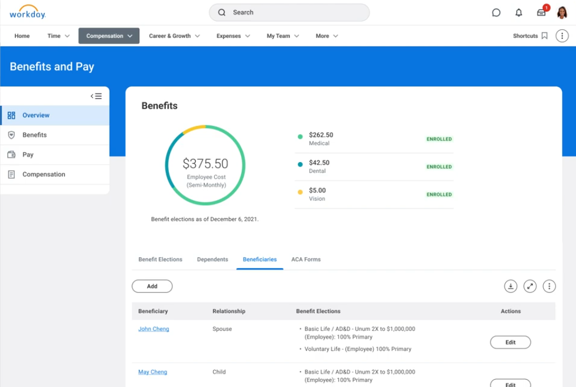The width and height of the screenshot is (576, 387).
Task: Download the beneficiaries table
Action: [511, 286]
